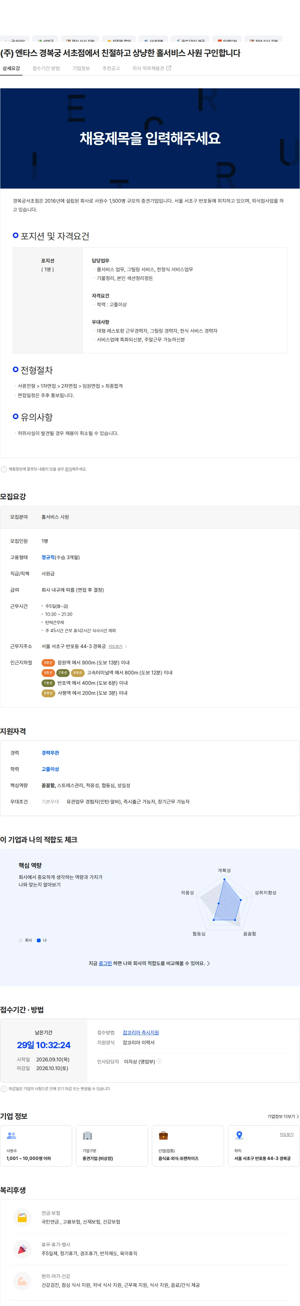300x1306 pixels.
Task: Open the 로그인 link to compare fit
Action: point(105,963)
